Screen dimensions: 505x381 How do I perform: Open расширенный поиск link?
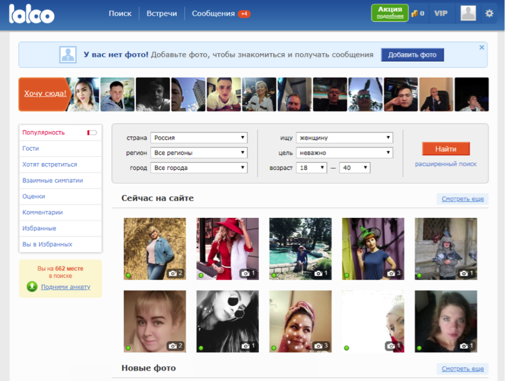coord(446,164)
